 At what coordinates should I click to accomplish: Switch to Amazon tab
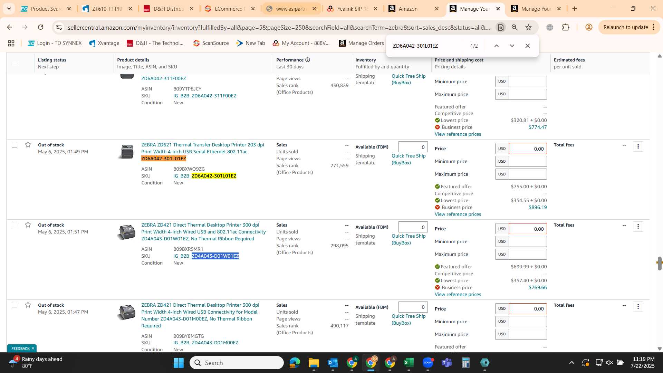tap(413, 9)
